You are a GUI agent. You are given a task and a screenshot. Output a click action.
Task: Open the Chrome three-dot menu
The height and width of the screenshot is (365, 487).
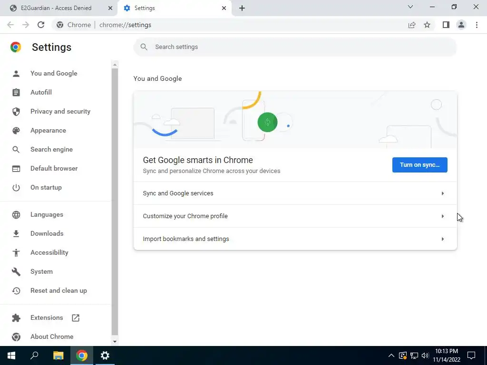pos(477,25)
